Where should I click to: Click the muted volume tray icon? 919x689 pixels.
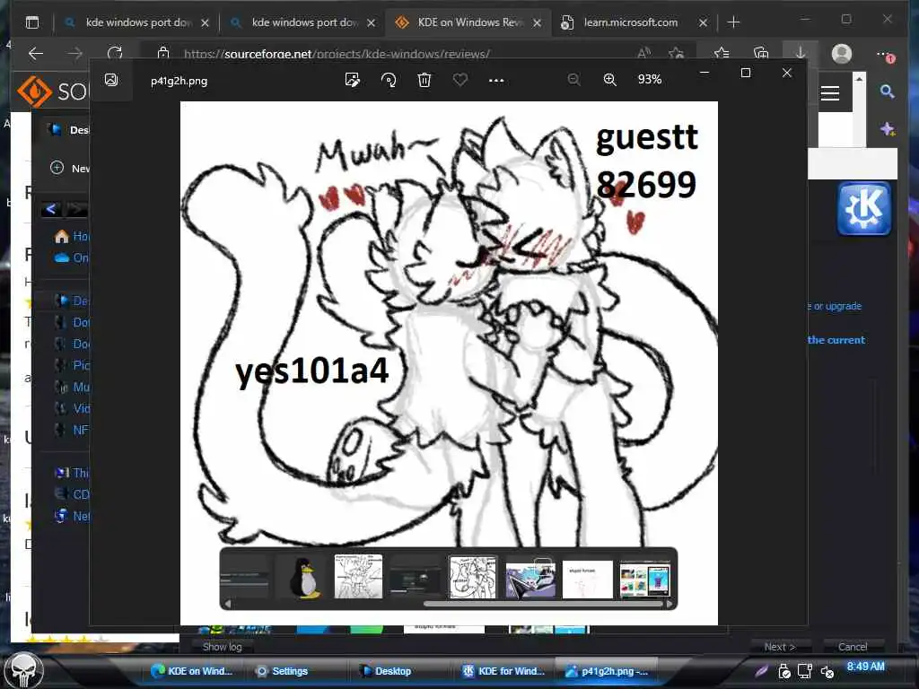tap(827, 671)
